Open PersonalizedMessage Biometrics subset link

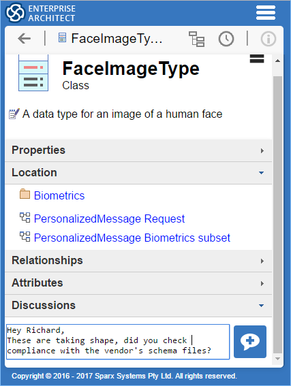132,238
